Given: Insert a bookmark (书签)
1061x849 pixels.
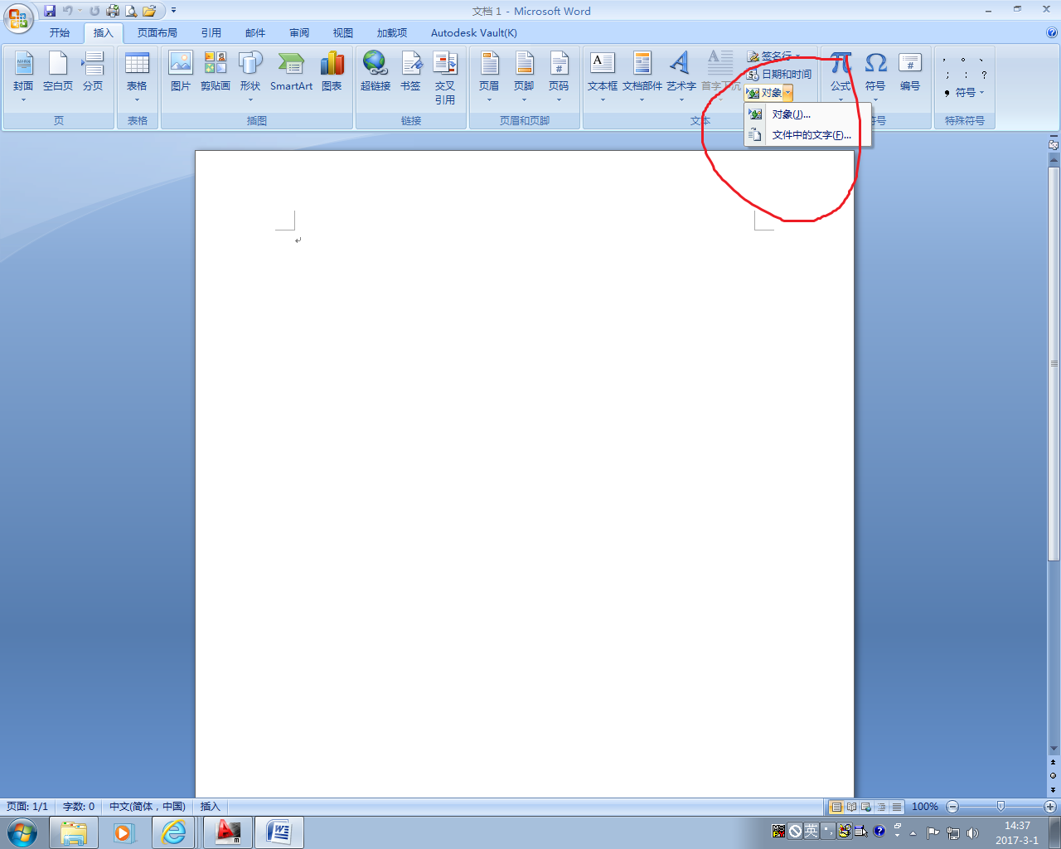Looking at the screenshot, I should click(410, 71).
